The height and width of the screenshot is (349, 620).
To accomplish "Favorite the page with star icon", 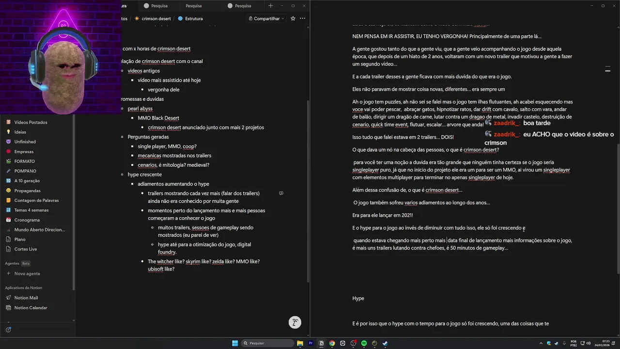I will (x=293, y=18).
